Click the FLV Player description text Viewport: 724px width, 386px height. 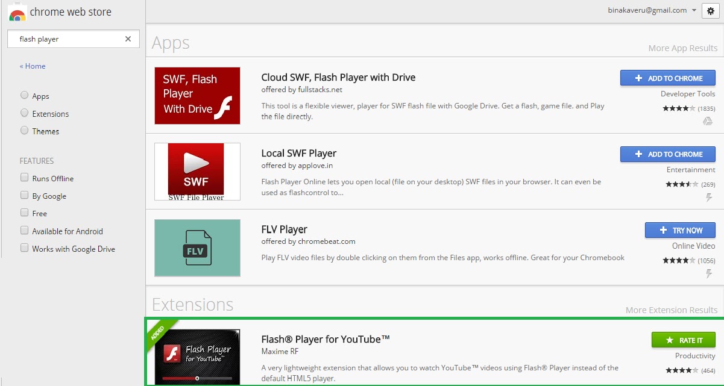(x=443, y=258)
